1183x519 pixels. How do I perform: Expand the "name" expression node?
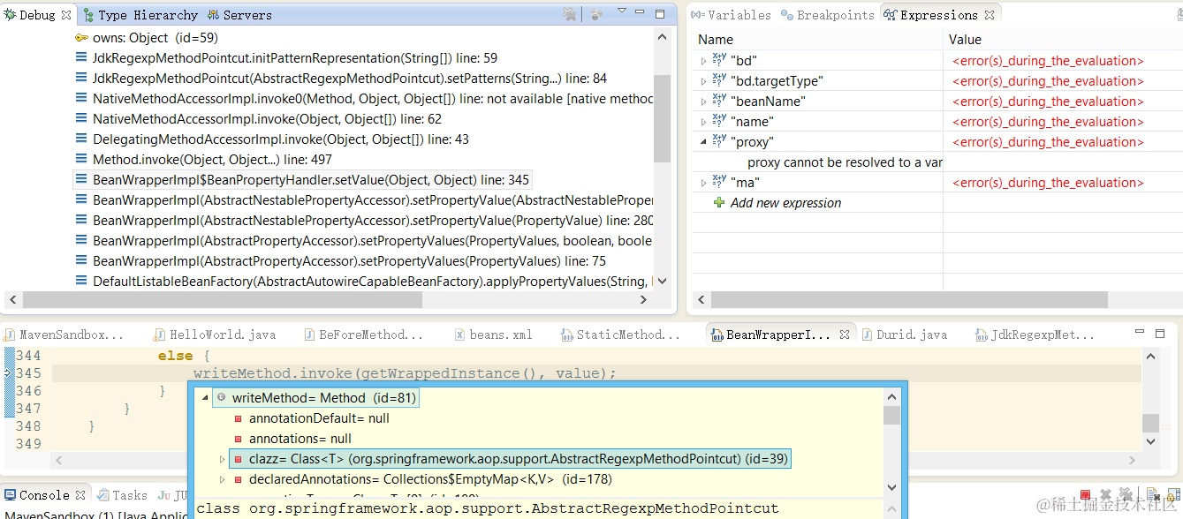(x=703, y=122)
